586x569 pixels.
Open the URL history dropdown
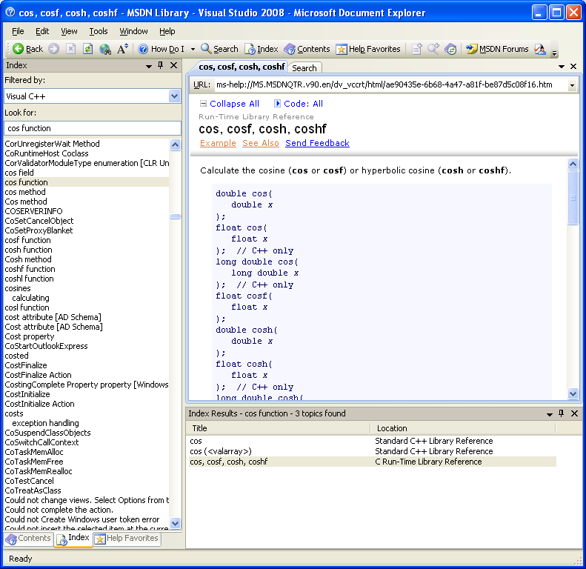coord(572,86)
